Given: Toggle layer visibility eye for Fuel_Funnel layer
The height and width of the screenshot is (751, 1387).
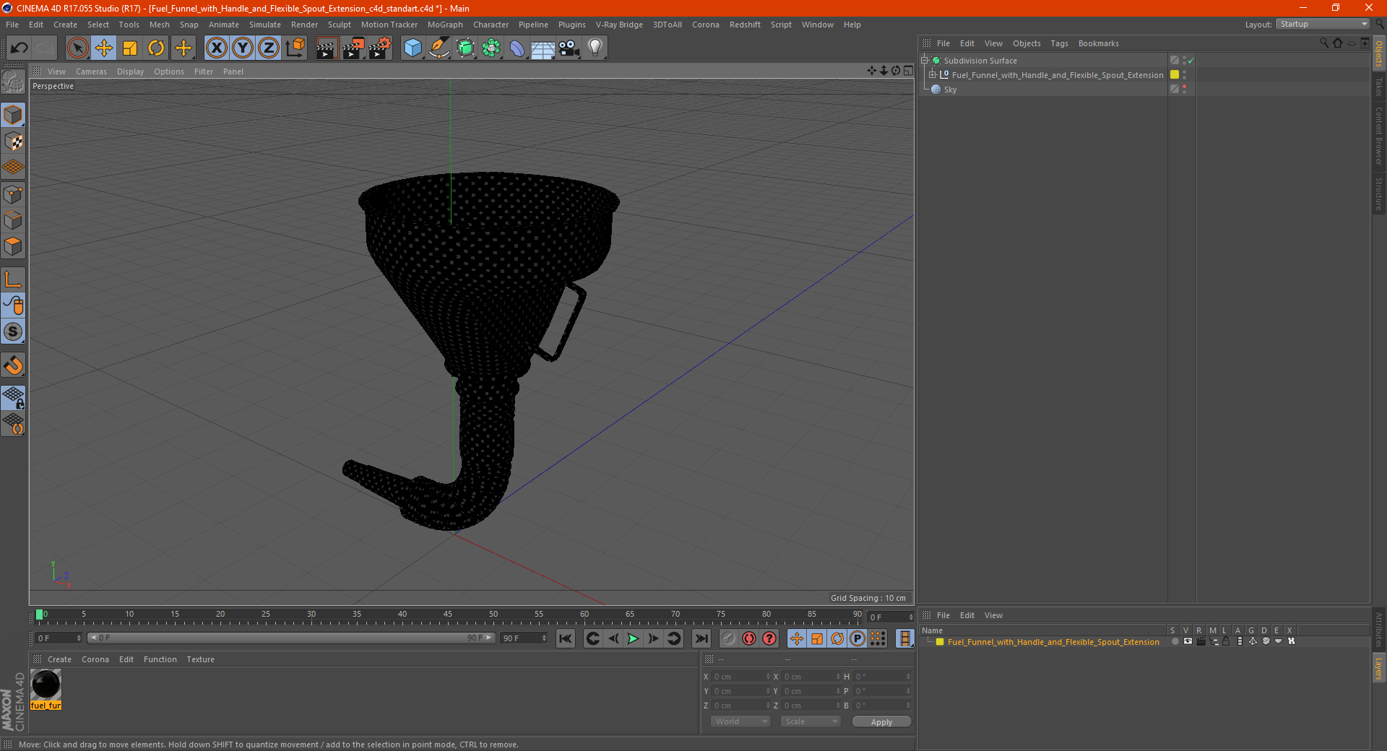Looking at the screenshot, I should click(1188, 641).
